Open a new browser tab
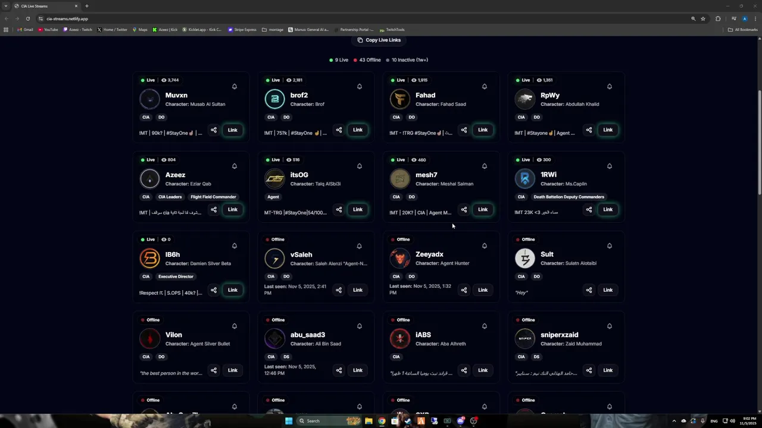The width and height of the screenshot is (762, 428). (x=87, y=6)
